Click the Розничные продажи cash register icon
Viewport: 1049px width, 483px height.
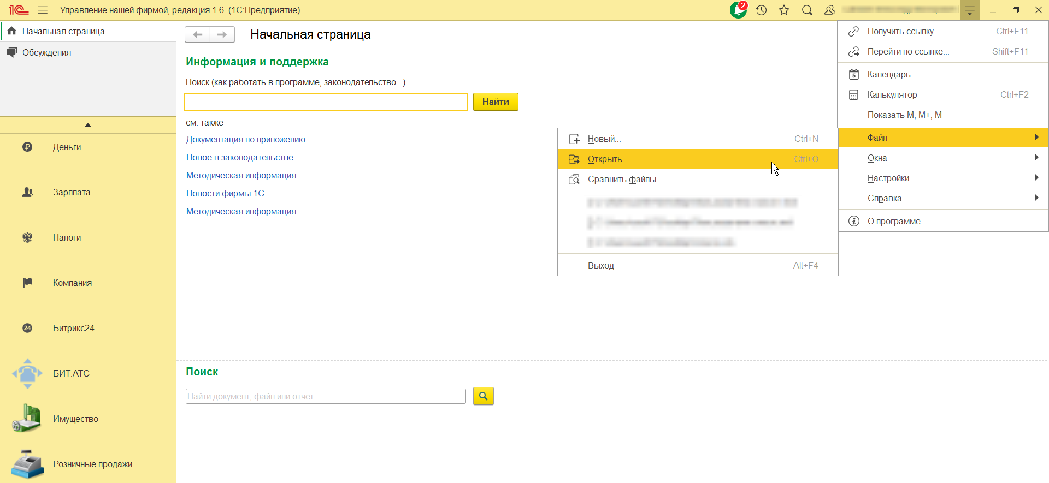point(27,464)
